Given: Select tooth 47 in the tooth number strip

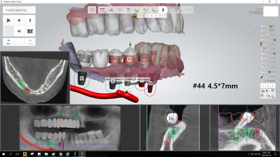Looking at the screenshot, I should (x=164, y=16).
